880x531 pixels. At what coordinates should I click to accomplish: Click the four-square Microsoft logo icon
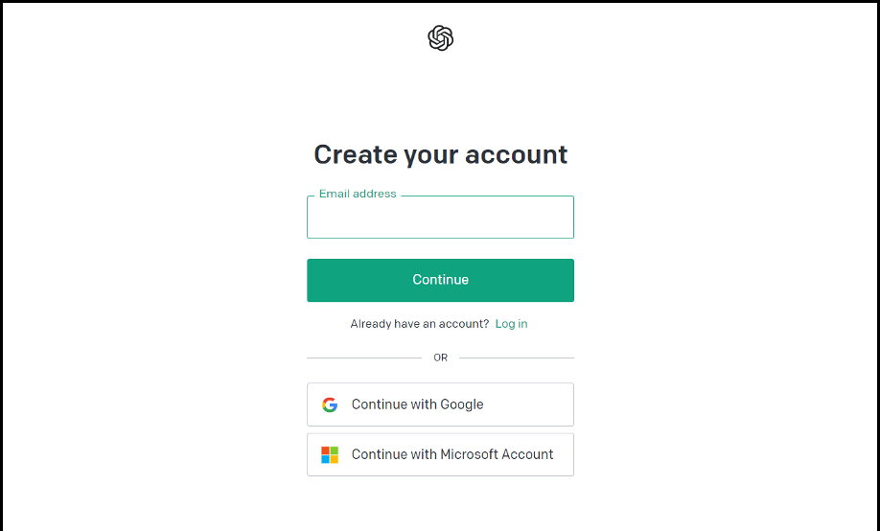click(330, 454)
